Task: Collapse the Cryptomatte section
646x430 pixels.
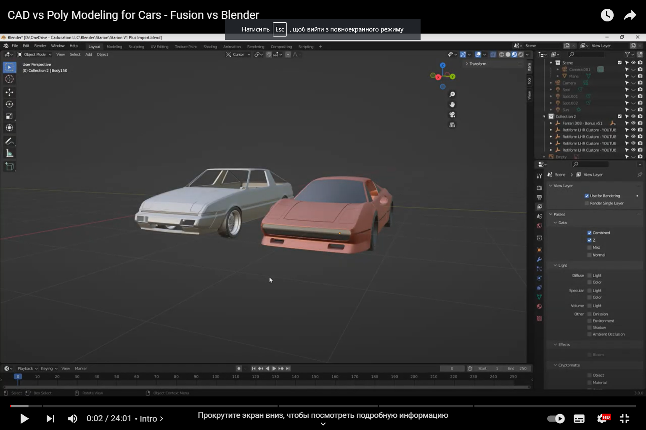Action: [x=555, y=365]
